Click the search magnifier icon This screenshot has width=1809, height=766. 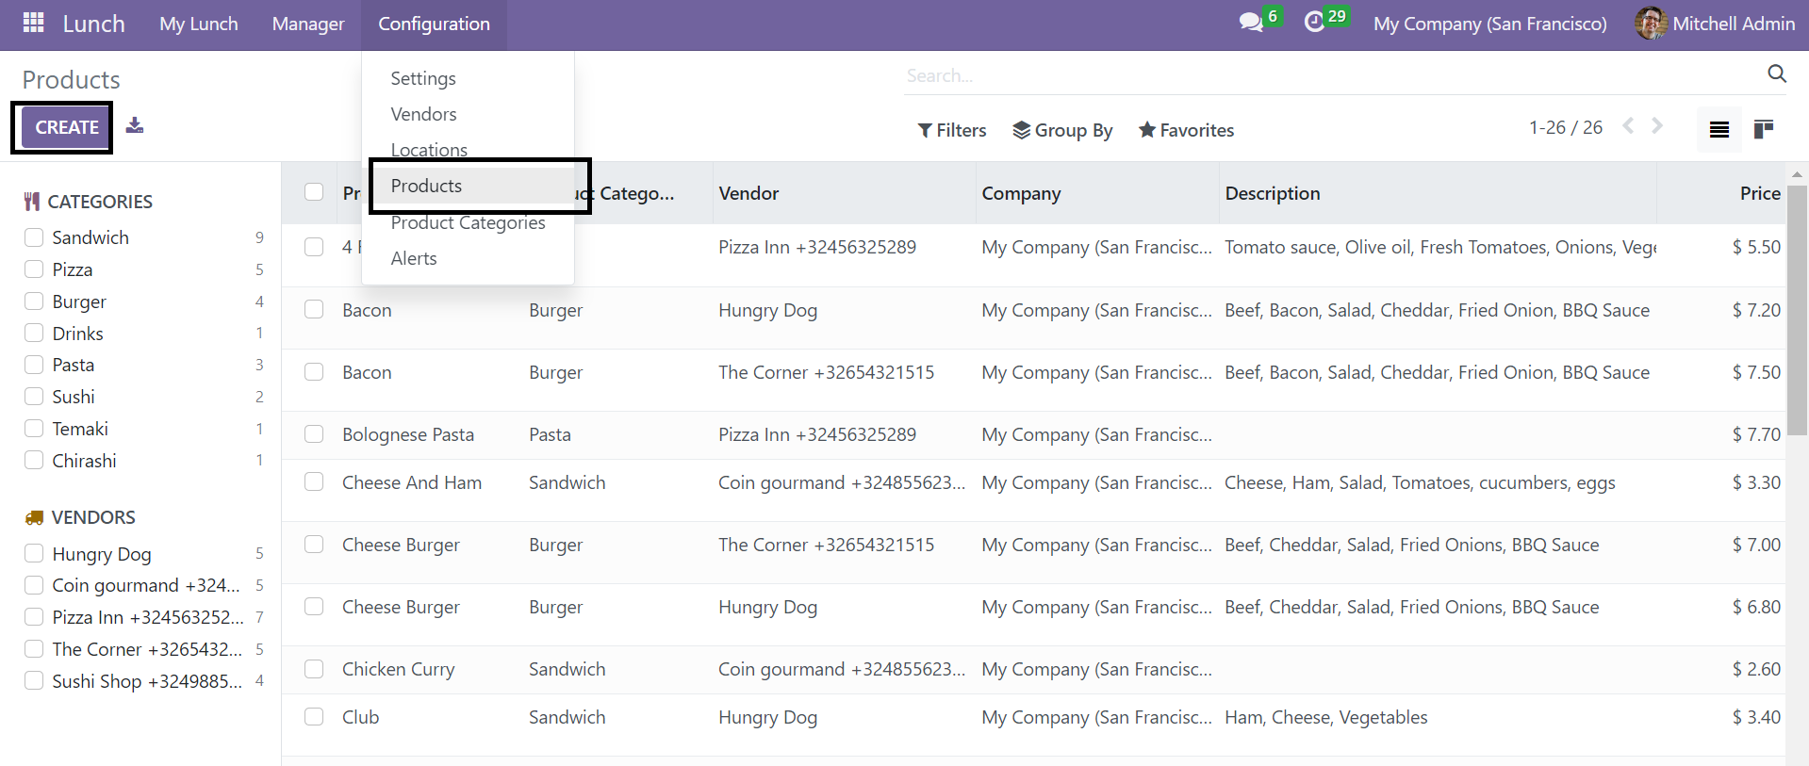click(1777, 73)
